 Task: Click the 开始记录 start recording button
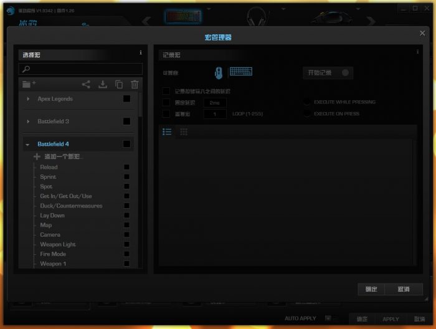[x=328, y=73]
